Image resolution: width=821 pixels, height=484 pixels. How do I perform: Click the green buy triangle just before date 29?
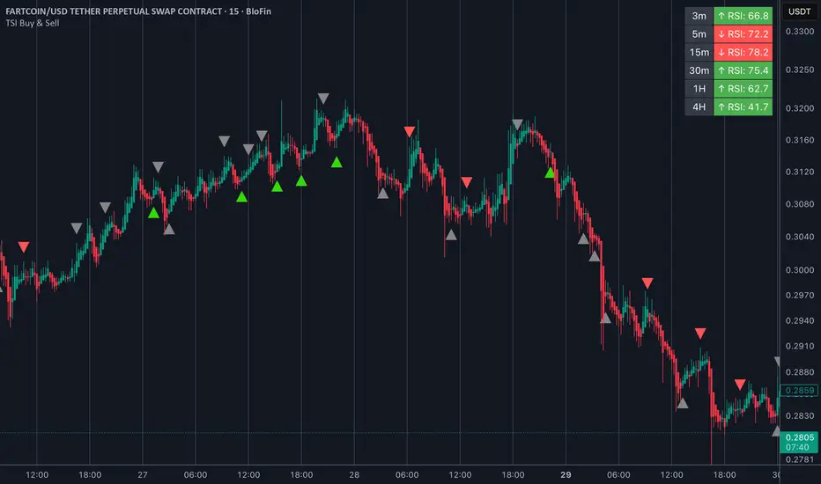coord(550,172)
